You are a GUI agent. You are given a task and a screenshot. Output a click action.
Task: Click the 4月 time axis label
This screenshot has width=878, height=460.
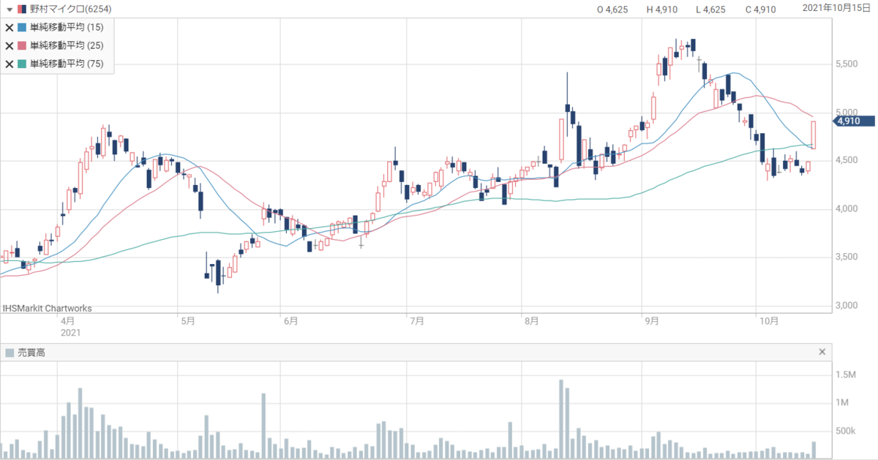tap(67, 320)
